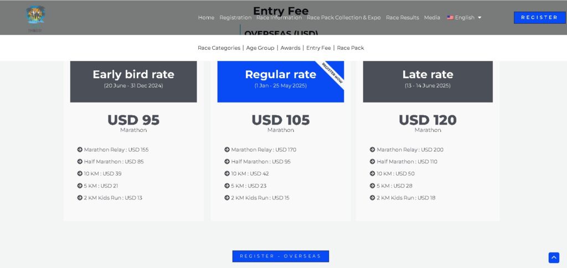Click the blue REGISTER button in header
Viewport: 567px width, 268px height.
[539, 17]
